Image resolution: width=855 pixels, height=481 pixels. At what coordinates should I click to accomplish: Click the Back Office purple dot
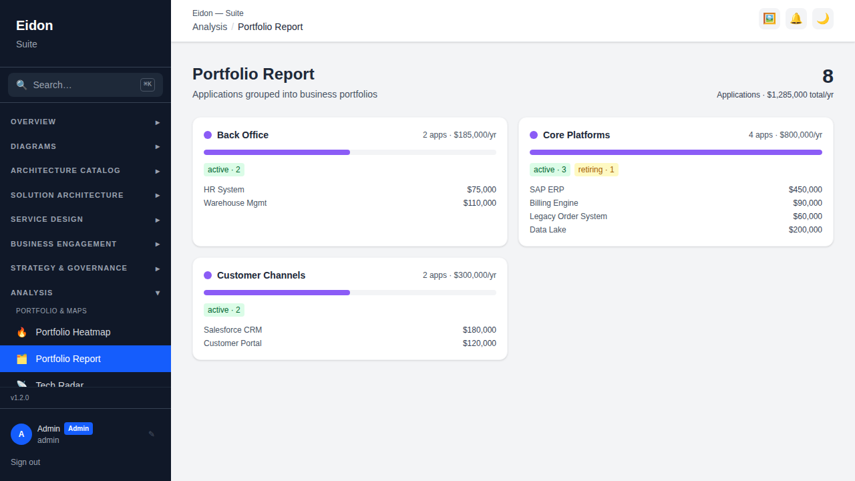pyautogui.click(x=208, y=135)
